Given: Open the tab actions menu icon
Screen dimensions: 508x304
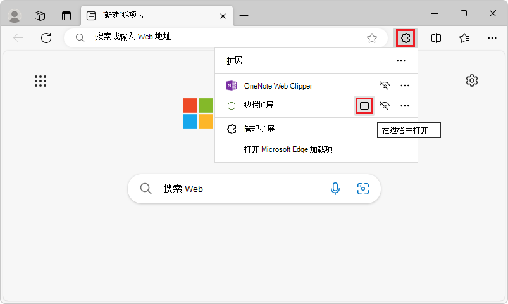Looking at the screenshot, I should 66,16.
